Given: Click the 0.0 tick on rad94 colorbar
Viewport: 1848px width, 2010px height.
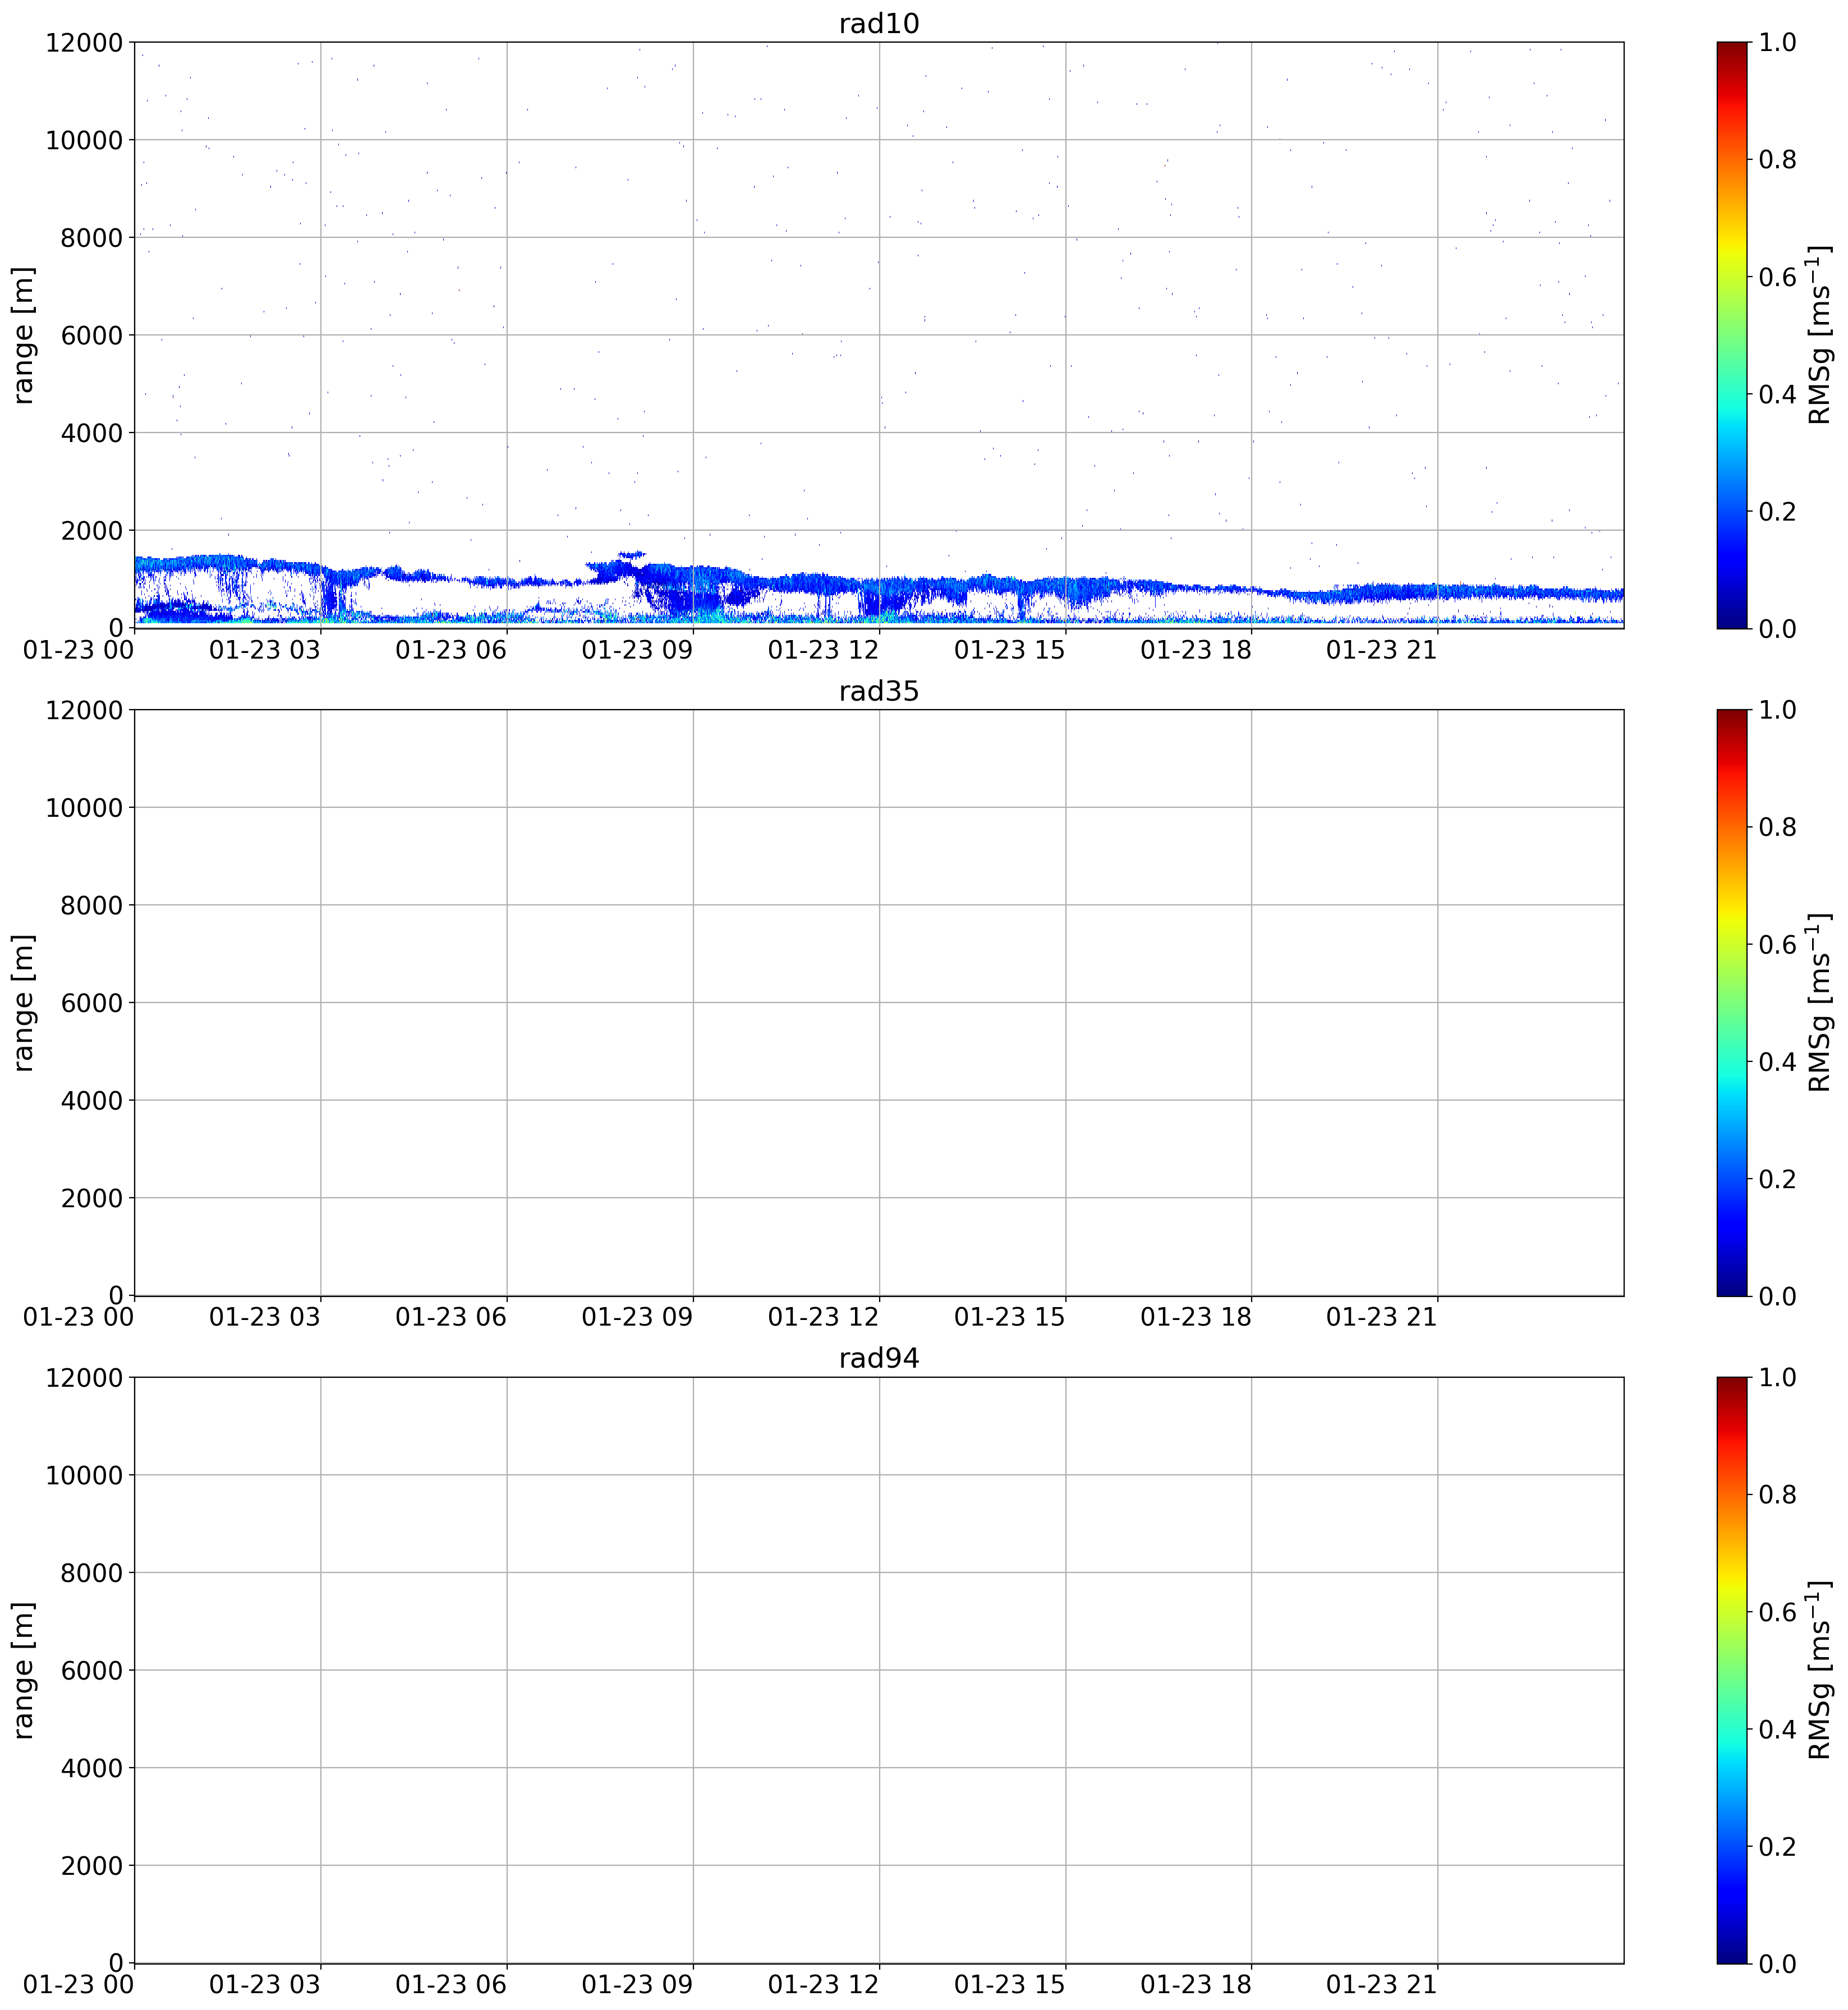Looking at the screenshot, I should [1777, 1963].
